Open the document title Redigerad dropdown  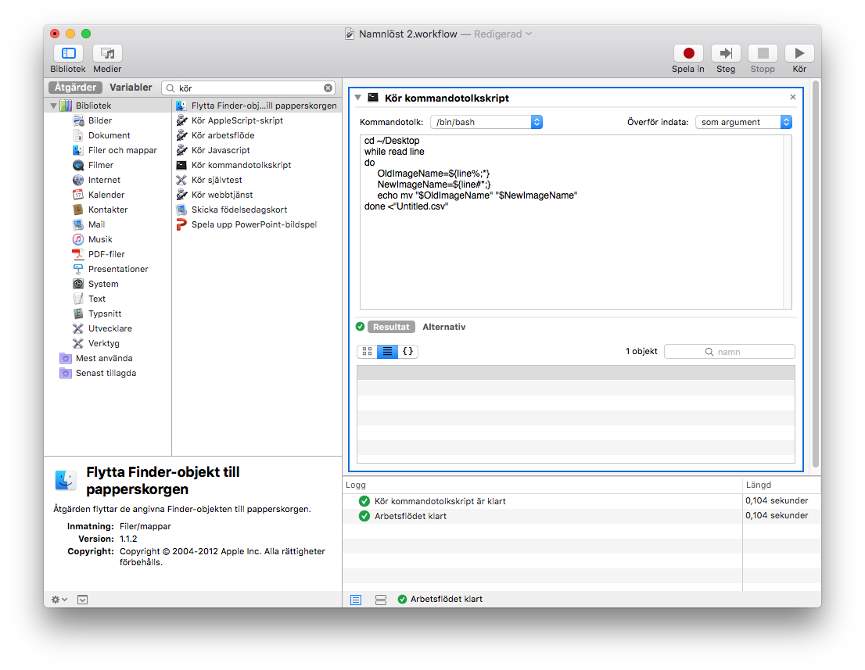coord(503,34)
